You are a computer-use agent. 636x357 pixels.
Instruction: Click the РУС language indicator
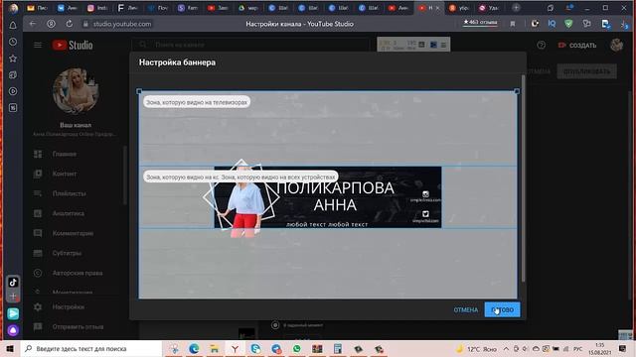click(x=578, y=349)
